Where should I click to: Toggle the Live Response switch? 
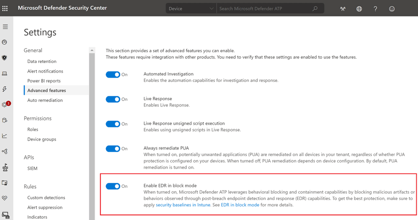pyautogui.click(x=113, y=99)
